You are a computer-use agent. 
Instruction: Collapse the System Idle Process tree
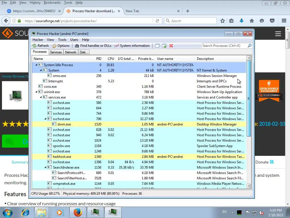click(x=36, y=65)
